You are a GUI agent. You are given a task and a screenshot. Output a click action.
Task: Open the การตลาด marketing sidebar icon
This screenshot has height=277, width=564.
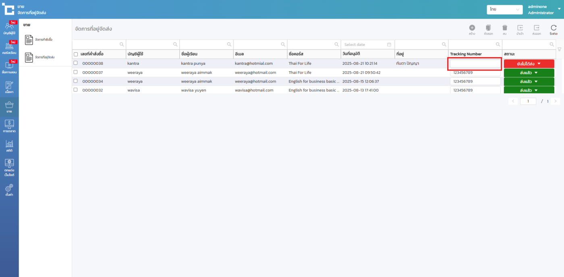9,126
